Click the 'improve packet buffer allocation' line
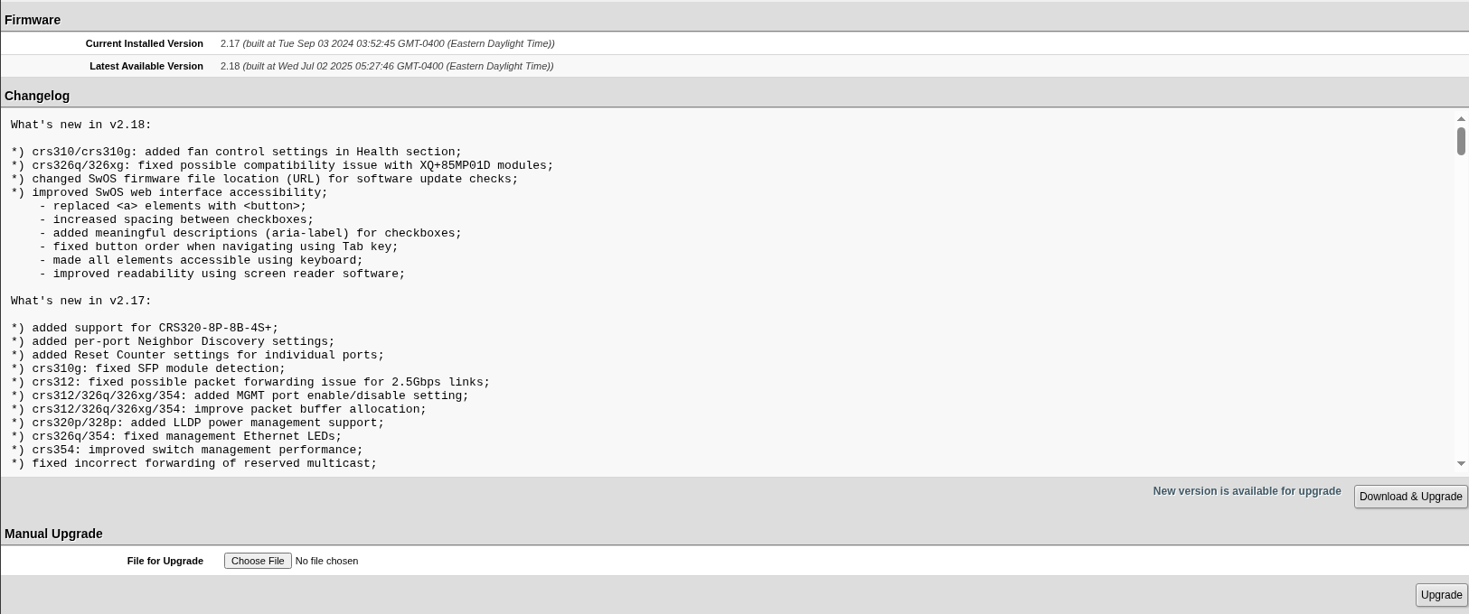This screenshot has width=1469, height=614. point(219,409)
